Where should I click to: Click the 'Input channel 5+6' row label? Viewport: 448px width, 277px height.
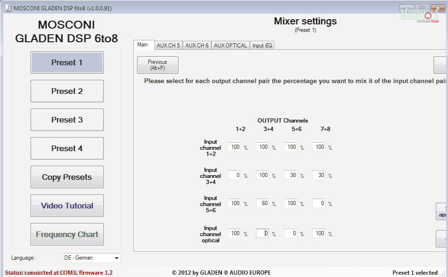coord(210,204)
